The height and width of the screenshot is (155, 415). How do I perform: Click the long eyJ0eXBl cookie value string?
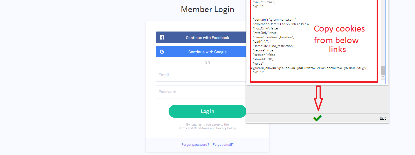[x=310, y=68]
